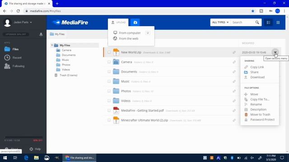Open Microsoft Edge from taskbar
The width and height of the screenshot is (289, 162).
click(26, 158)
